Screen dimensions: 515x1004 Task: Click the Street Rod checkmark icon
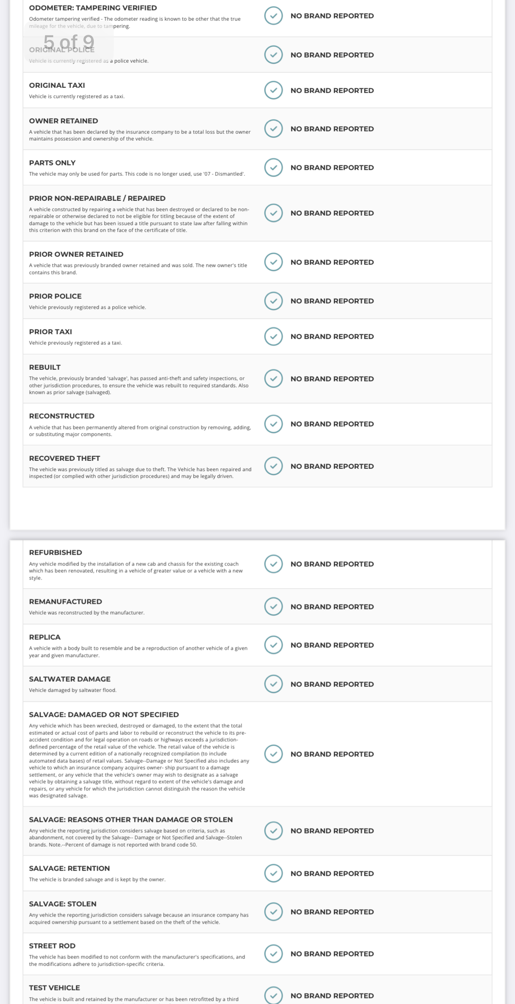click(x=273, y=954)
